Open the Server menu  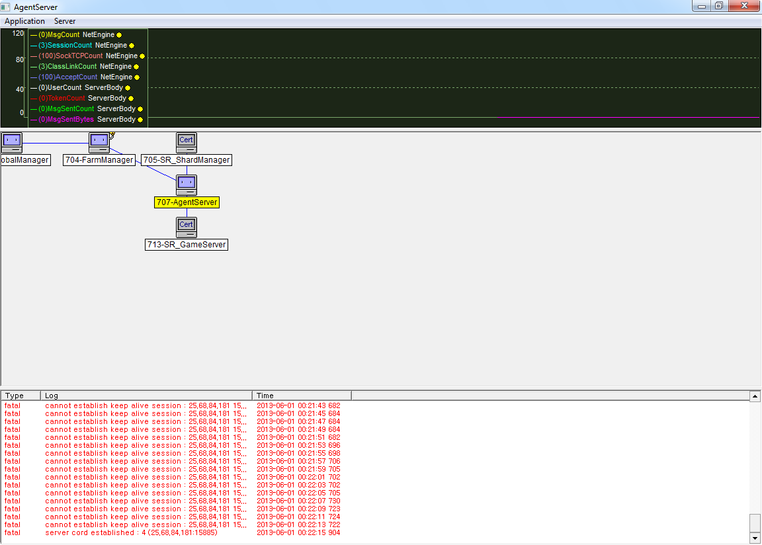point(65,21)
